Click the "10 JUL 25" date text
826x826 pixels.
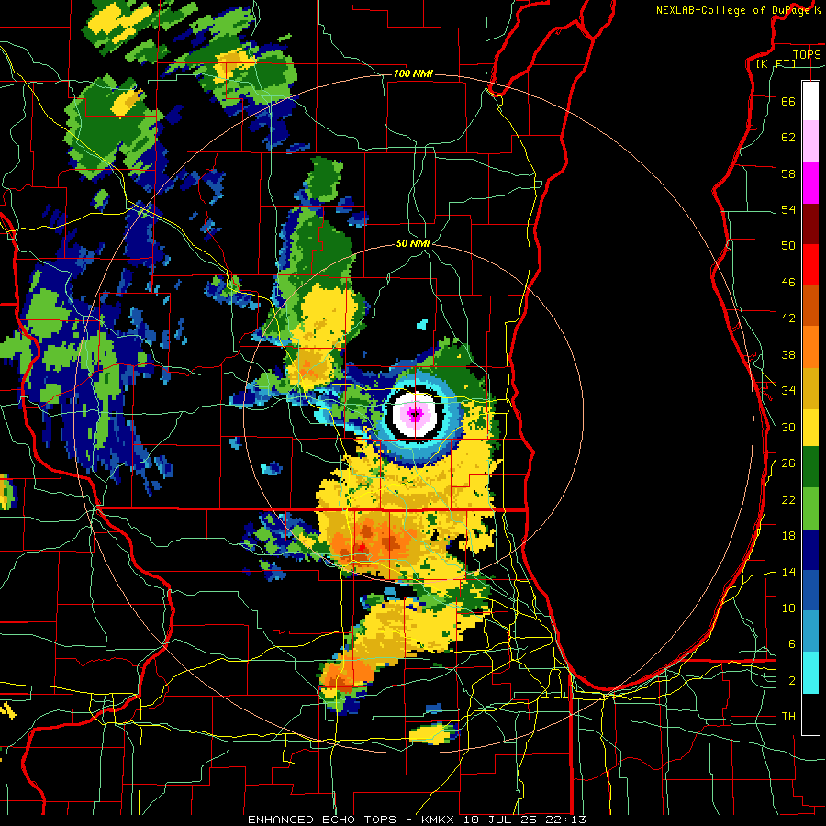click(499, 820)
